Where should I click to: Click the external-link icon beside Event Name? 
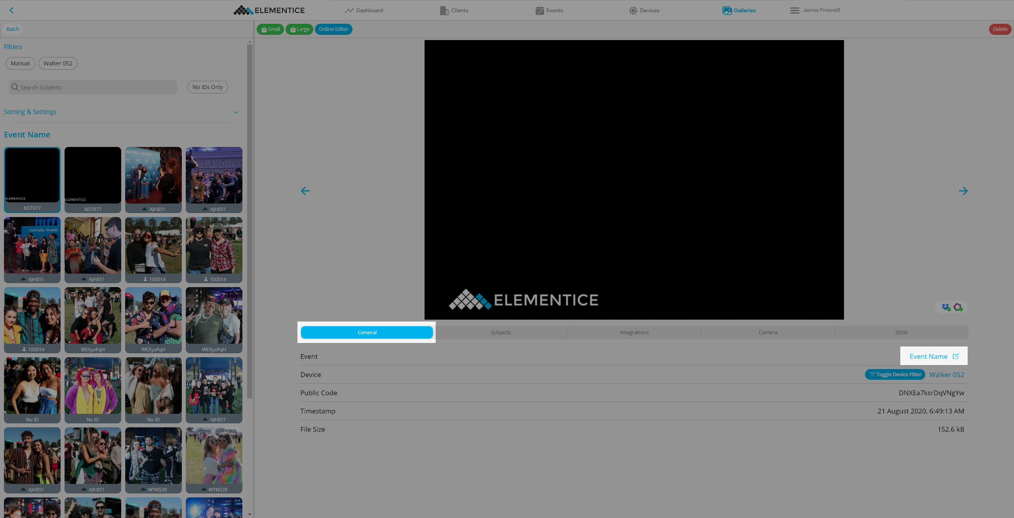[956, 356]
